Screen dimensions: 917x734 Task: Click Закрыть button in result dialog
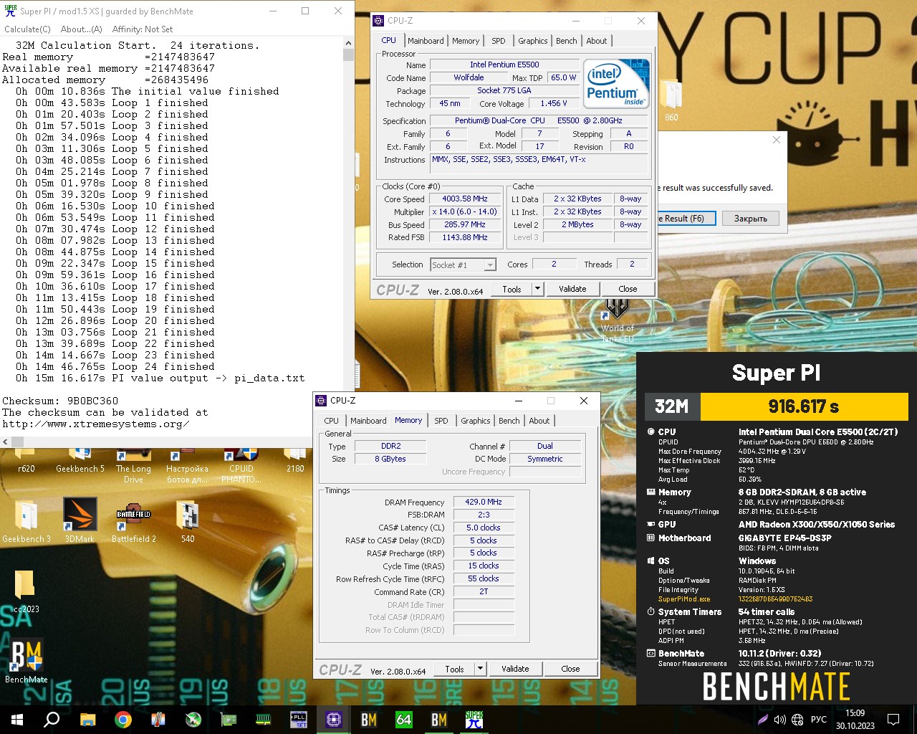pos(750,219)
